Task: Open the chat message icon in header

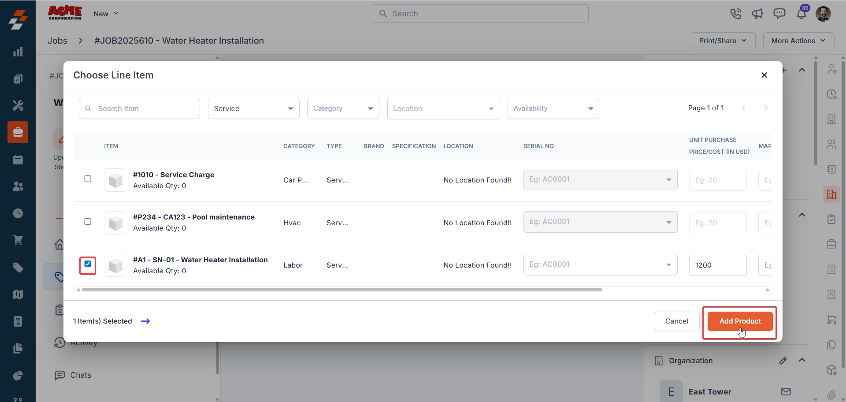Action: 779,14
